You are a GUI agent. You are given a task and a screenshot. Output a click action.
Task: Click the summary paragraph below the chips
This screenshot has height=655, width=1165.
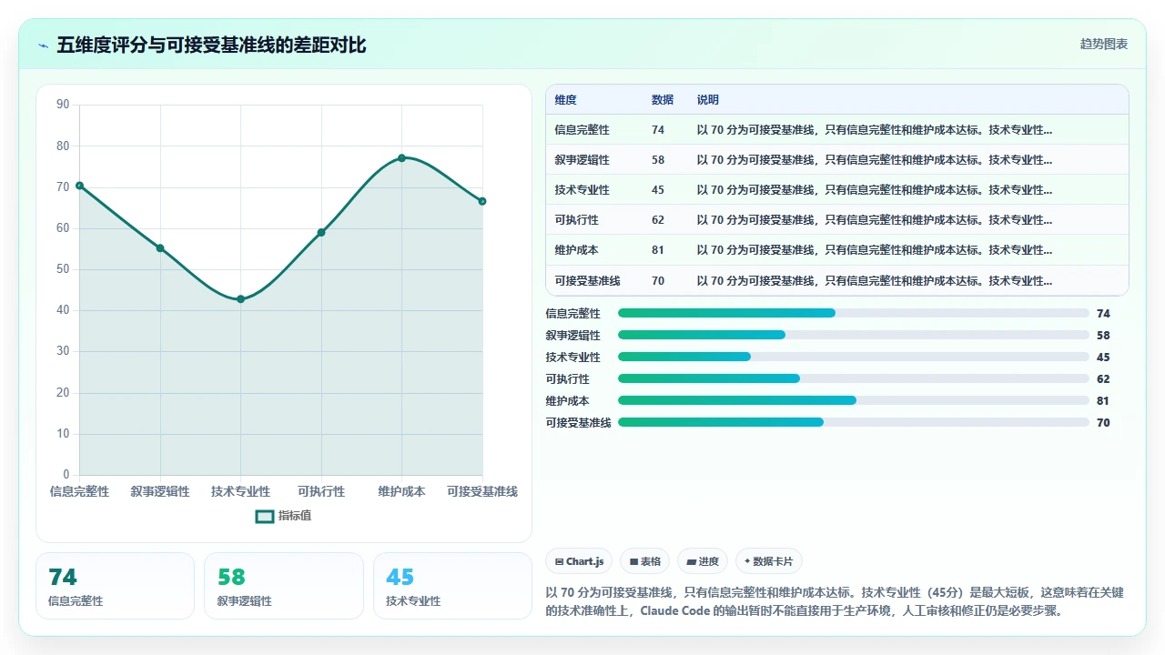tap(835, 601)
